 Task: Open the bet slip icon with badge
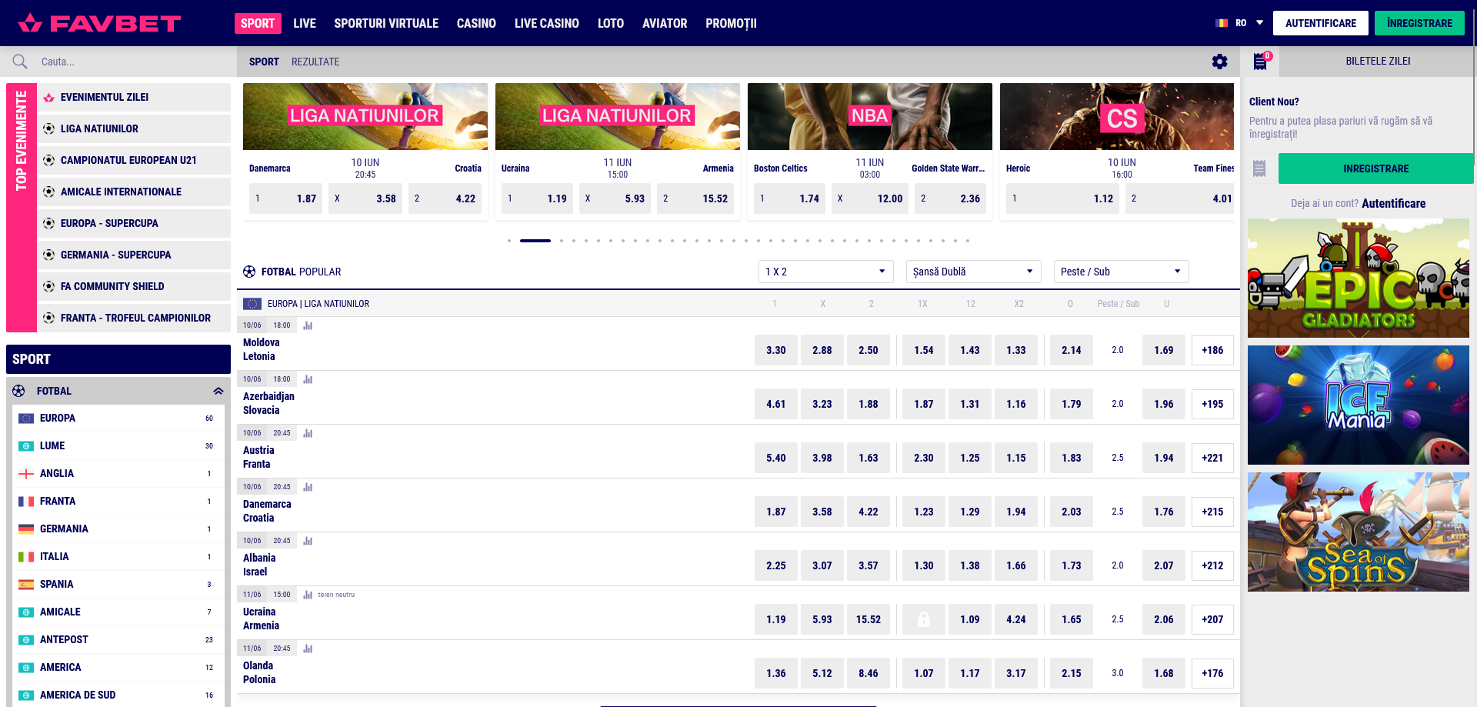pos(1261,61)
